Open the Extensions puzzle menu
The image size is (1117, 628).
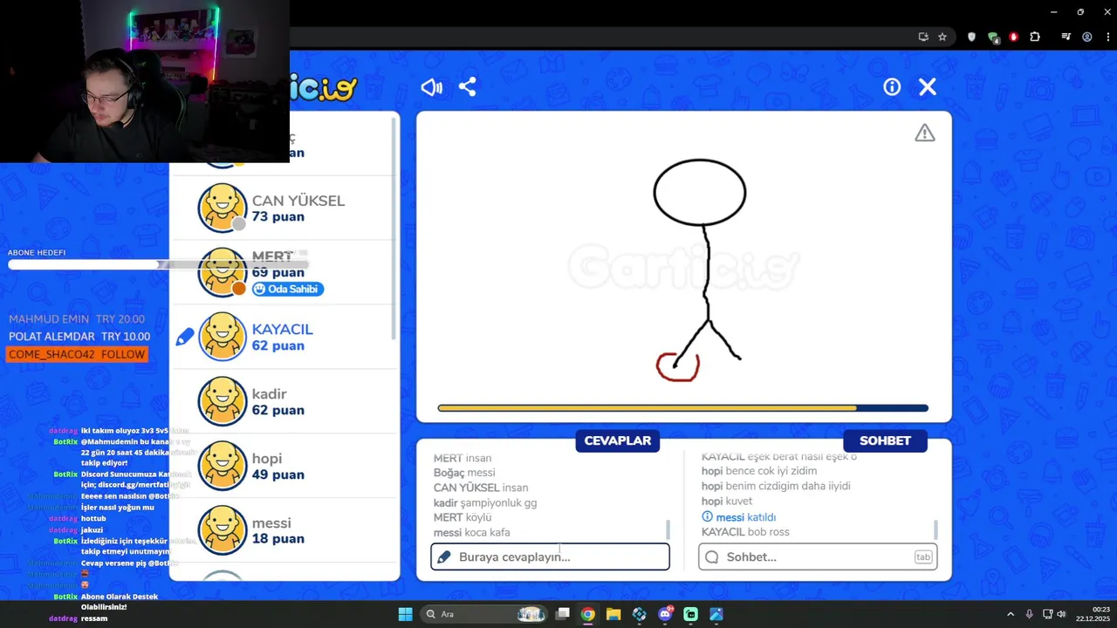1035,37
